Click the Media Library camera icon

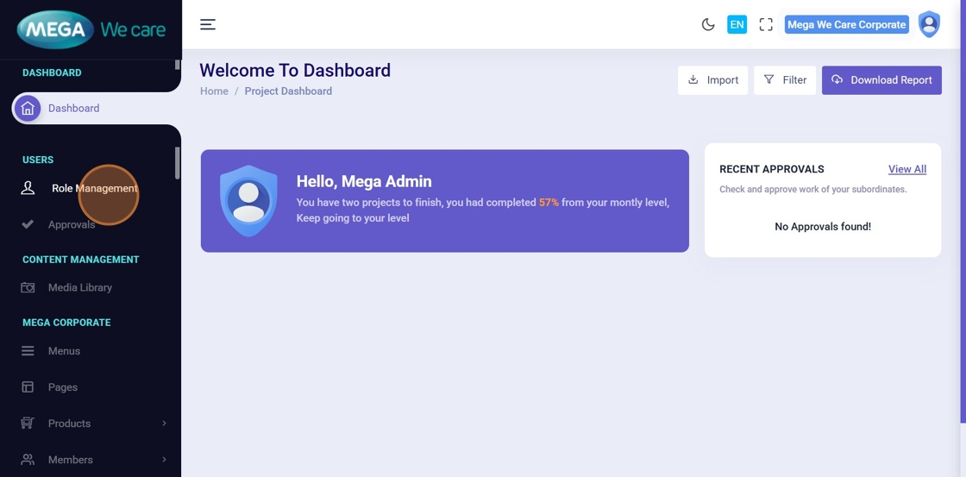point(28,287)
